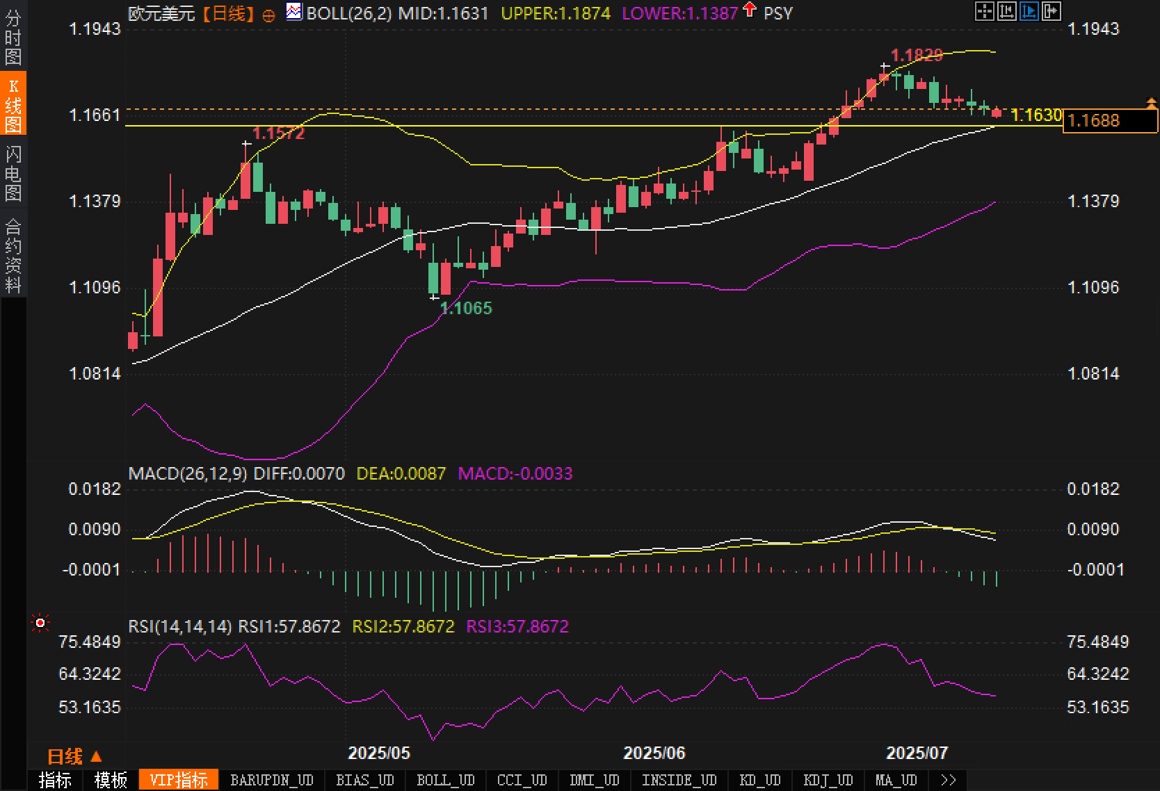Image resolution: width=1160 pixels, height=791 pixels.
Task: Click the MACD(26,12,9) indicator title
Action: click(x=188, y=474)
